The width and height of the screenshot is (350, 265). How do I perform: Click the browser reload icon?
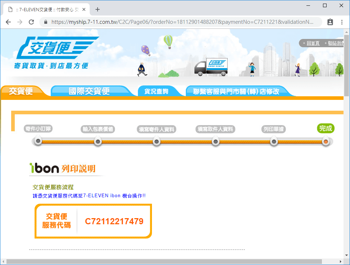(x=31, y=22)
